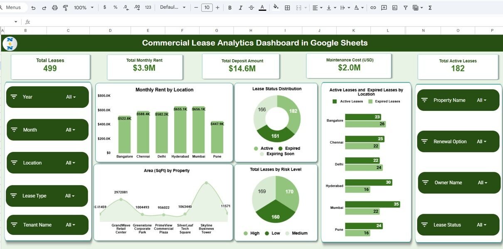This screenshot has height=249, width=503.
Task: Click the font size input field
Action: pyautogui.click(x=207, y=7)
